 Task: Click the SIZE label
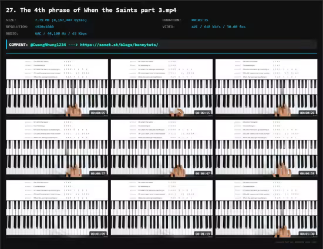click(x=11, y=20)
